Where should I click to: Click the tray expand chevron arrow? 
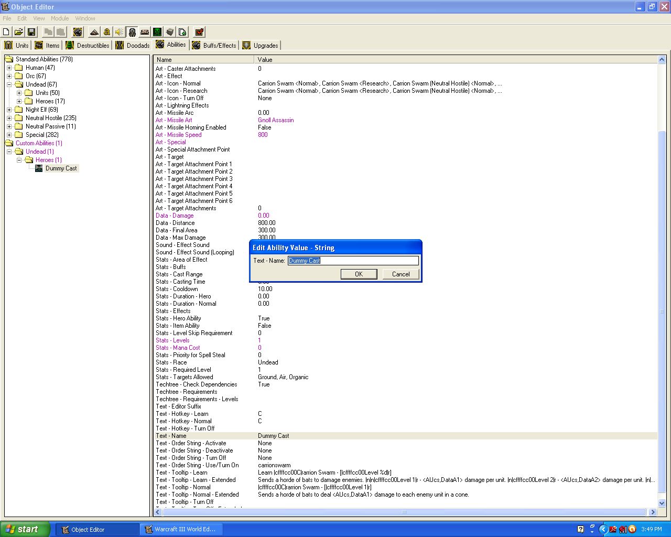pos(603,529)
